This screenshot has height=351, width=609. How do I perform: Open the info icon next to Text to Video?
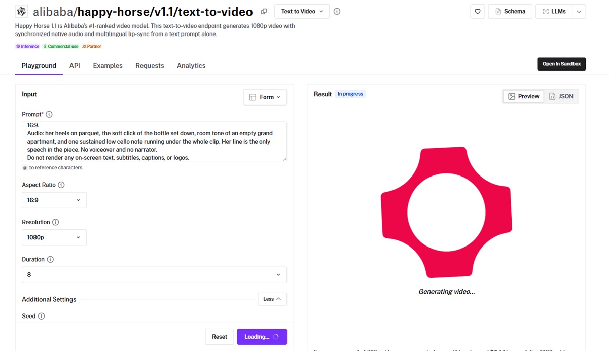coord(337,11)
